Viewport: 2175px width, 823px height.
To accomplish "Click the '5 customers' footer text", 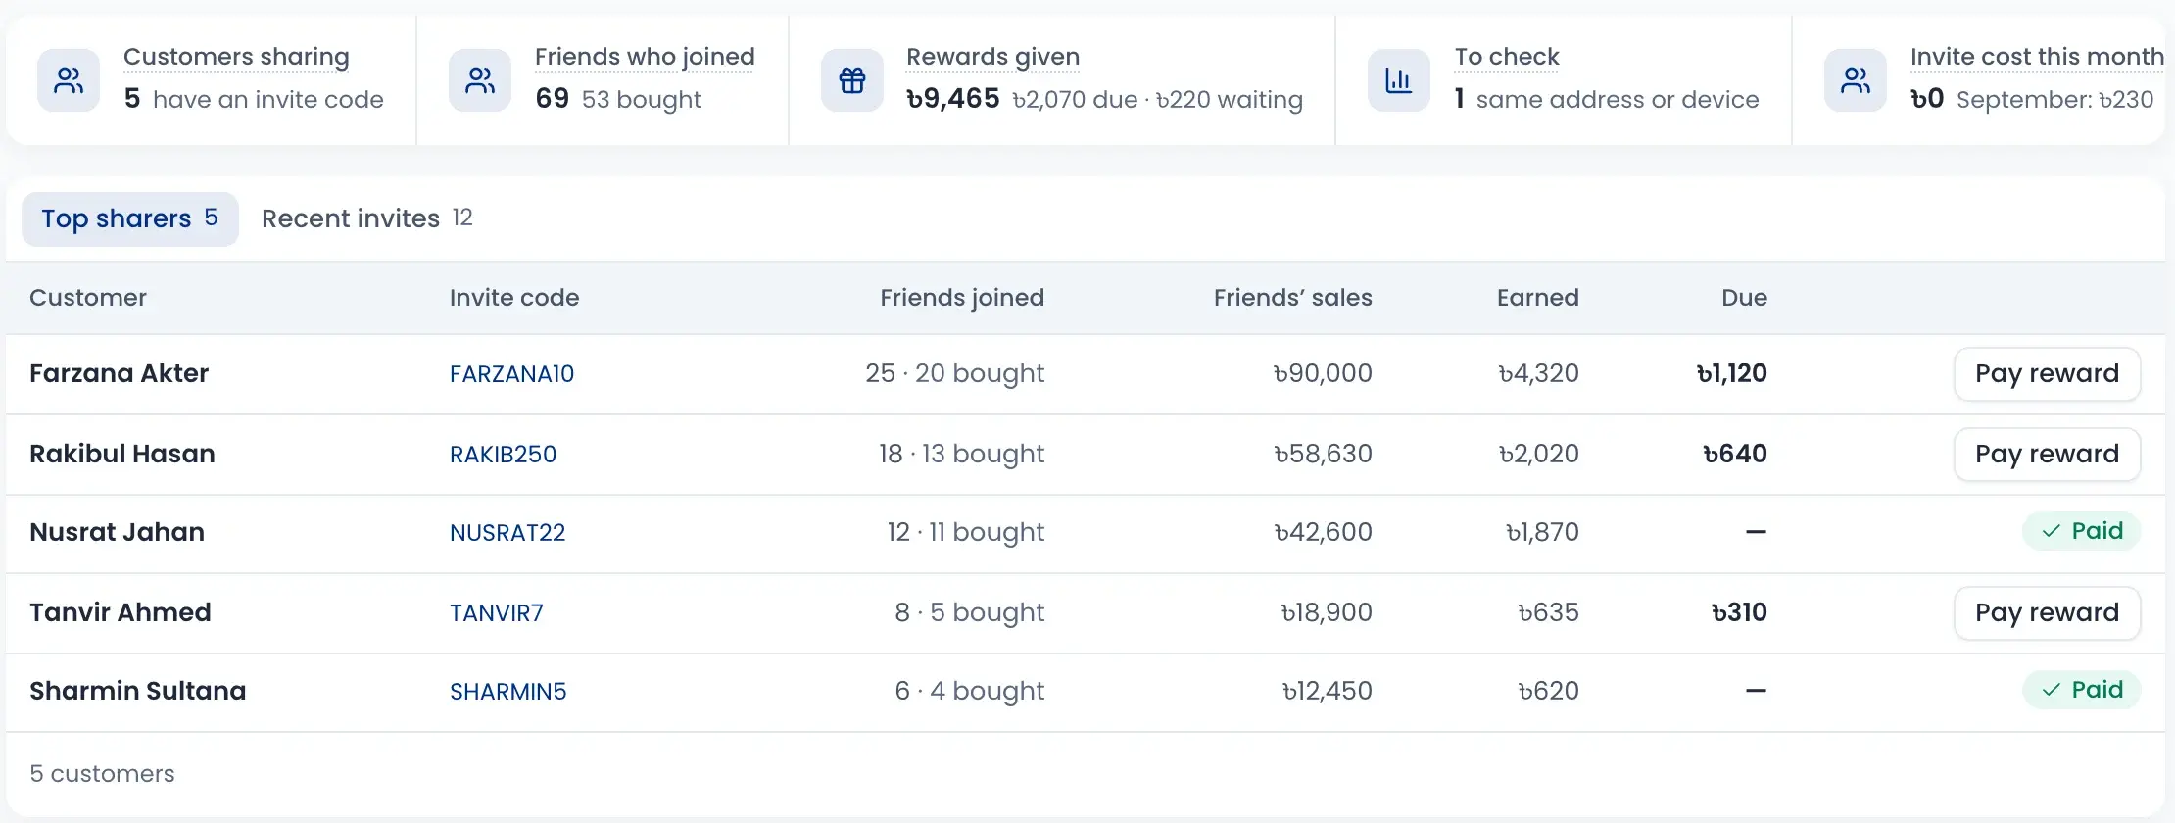I will point(102,774).
